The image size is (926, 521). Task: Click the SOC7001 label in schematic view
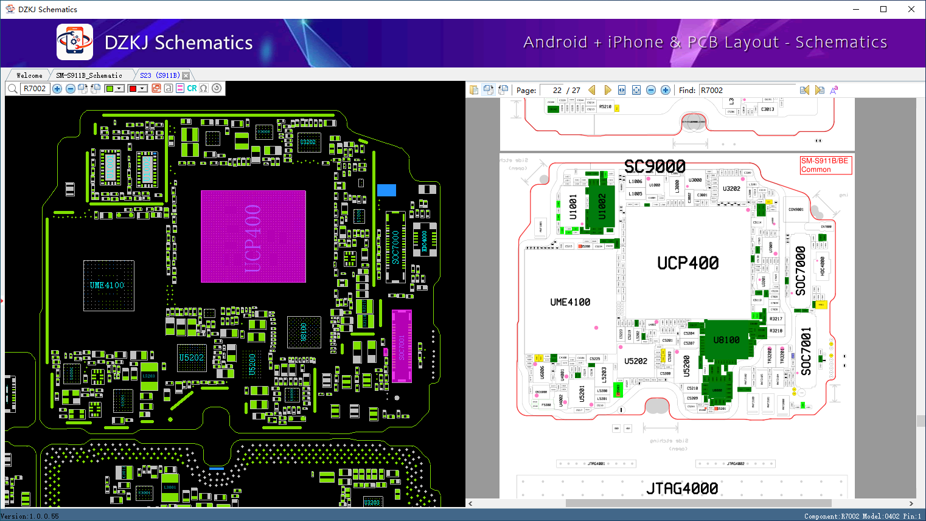coord(806,351)
